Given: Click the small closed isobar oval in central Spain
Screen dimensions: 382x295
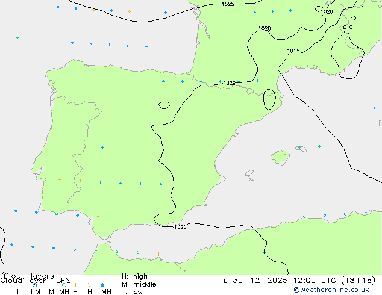Looking at the screenshot, I should [x=164, y=105].
